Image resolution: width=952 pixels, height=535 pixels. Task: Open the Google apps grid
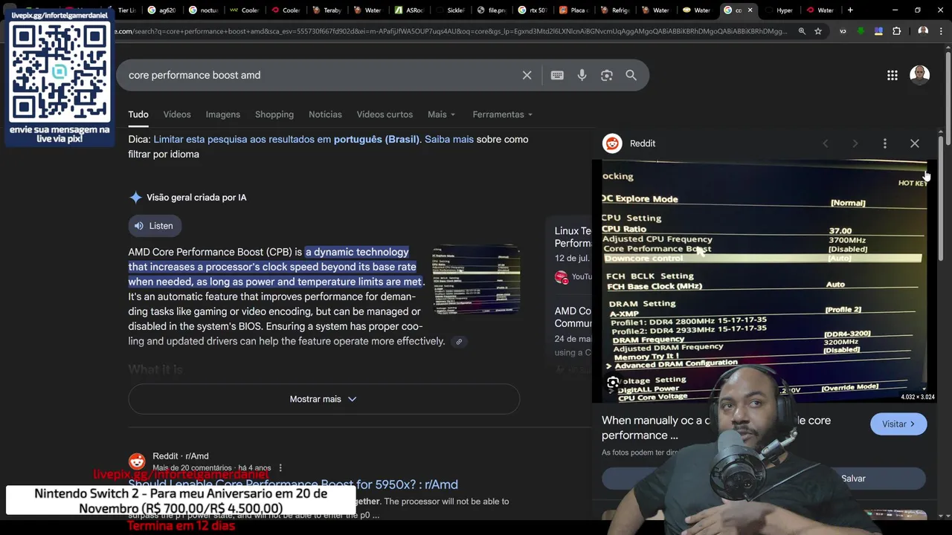click(892, 75)
